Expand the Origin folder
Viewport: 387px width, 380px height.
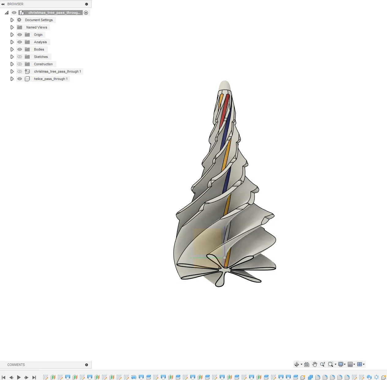tap(12, 35)
